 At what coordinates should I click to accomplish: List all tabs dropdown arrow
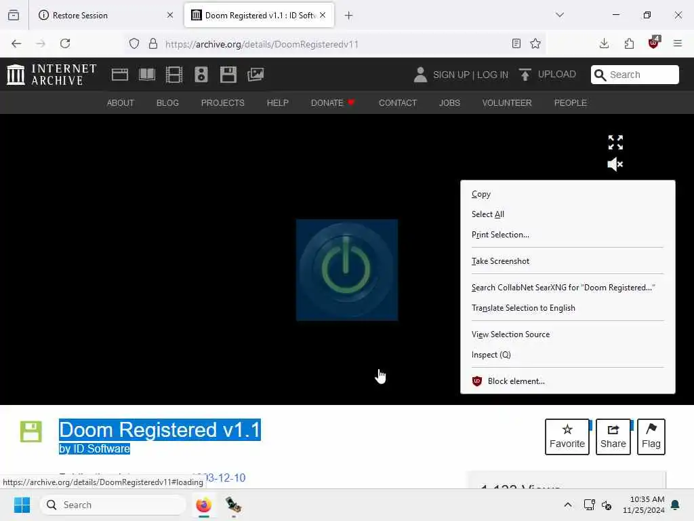click(560, 15)
